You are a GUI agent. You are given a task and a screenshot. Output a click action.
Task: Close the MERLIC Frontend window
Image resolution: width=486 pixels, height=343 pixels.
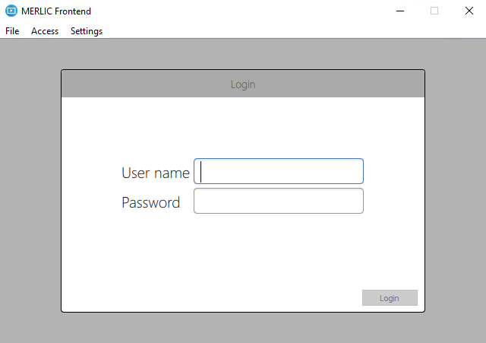tap(469, 11)
